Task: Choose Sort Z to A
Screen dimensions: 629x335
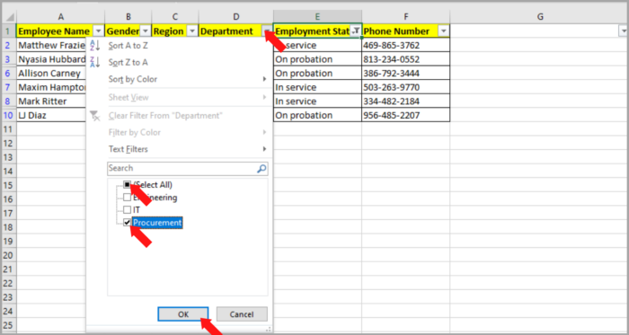Action: click(x=128, y=63)
